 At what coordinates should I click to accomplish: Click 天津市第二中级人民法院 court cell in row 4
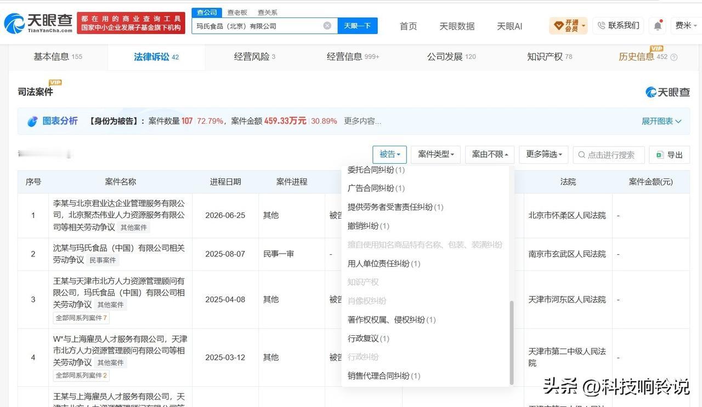click(567, 357)
